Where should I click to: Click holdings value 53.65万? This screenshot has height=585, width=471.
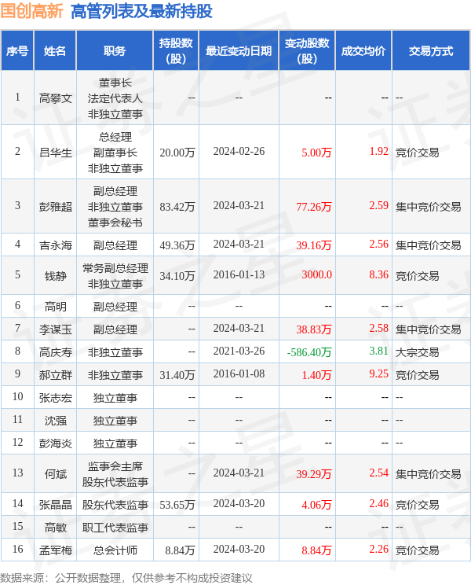coord(177,505)
